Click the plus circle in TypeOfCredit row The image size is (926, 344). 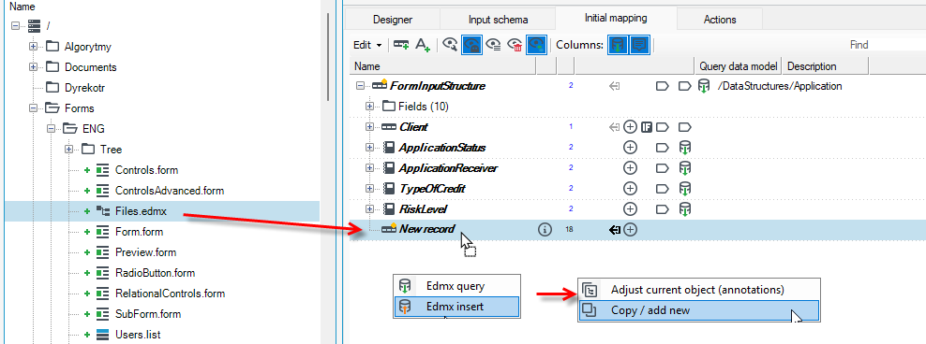630,189
